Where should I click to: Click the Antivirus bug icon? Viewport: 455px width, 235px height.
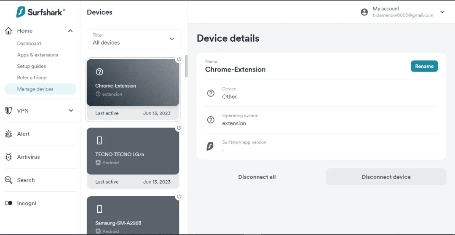[x=9, y=157]
